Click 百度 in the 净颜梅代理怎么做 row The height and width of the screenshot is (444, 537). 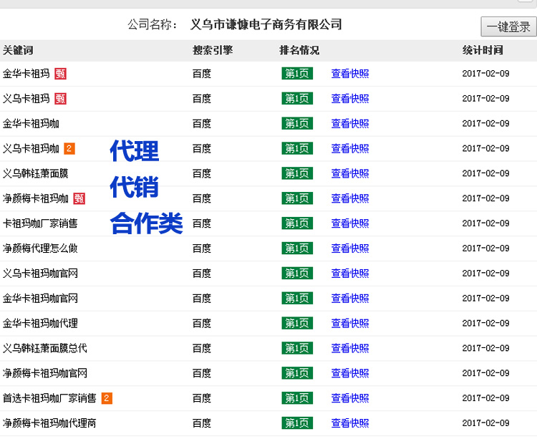coord(202,248)
